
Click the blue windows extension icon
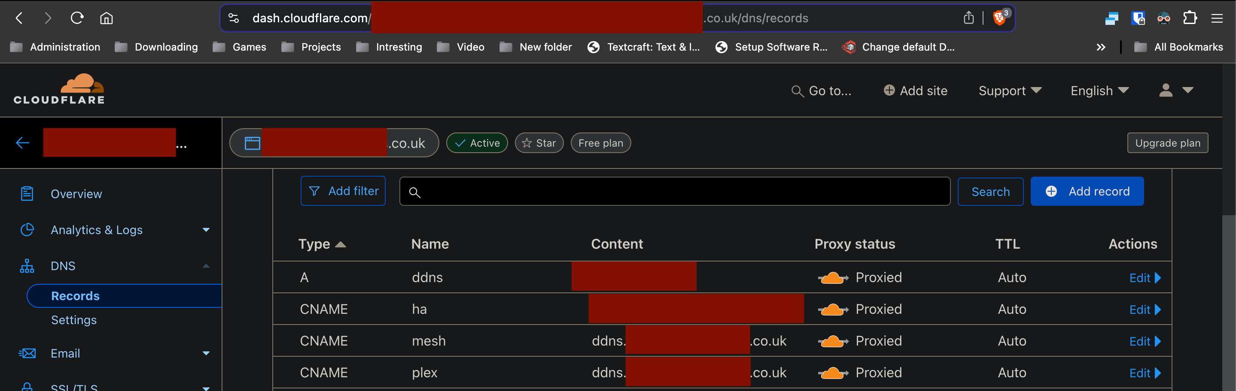[1111, 18]
